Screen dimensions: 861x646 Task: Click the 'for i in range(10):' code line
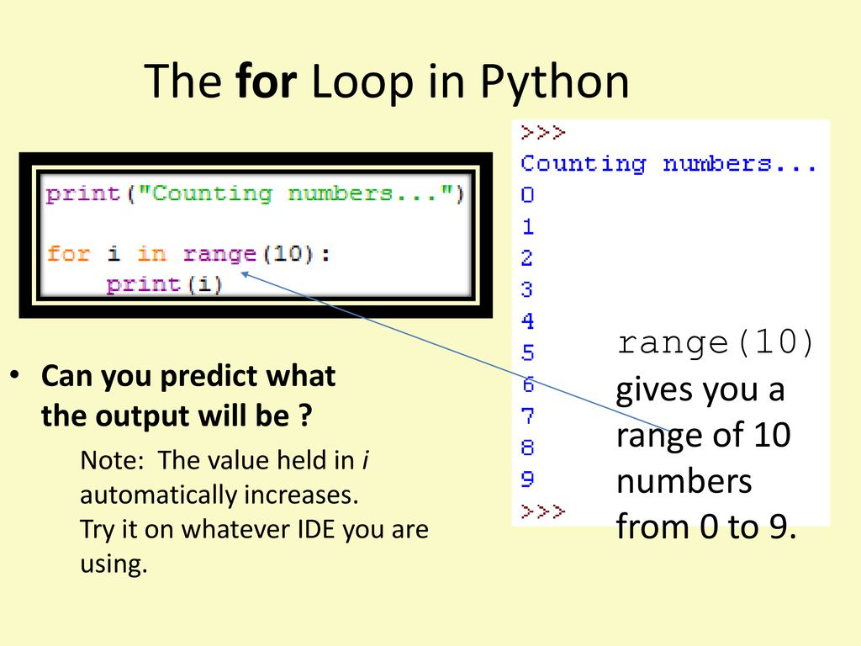point(188,254)
